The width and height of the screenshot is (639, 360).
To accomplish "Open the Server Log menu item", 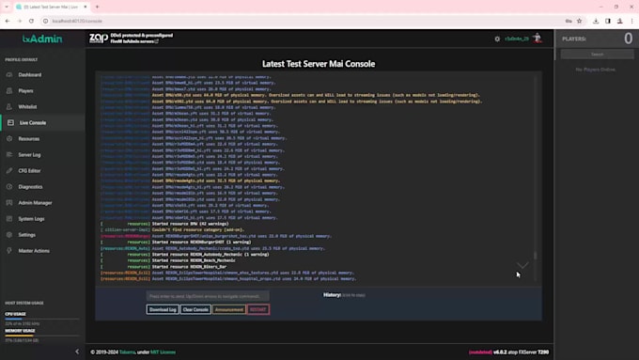I will [x=29, y=154].
